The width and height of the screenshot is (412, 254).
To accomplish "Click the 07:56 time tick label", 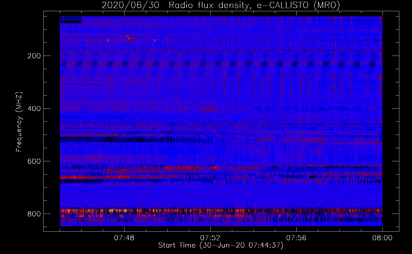I will click(296, 238).
